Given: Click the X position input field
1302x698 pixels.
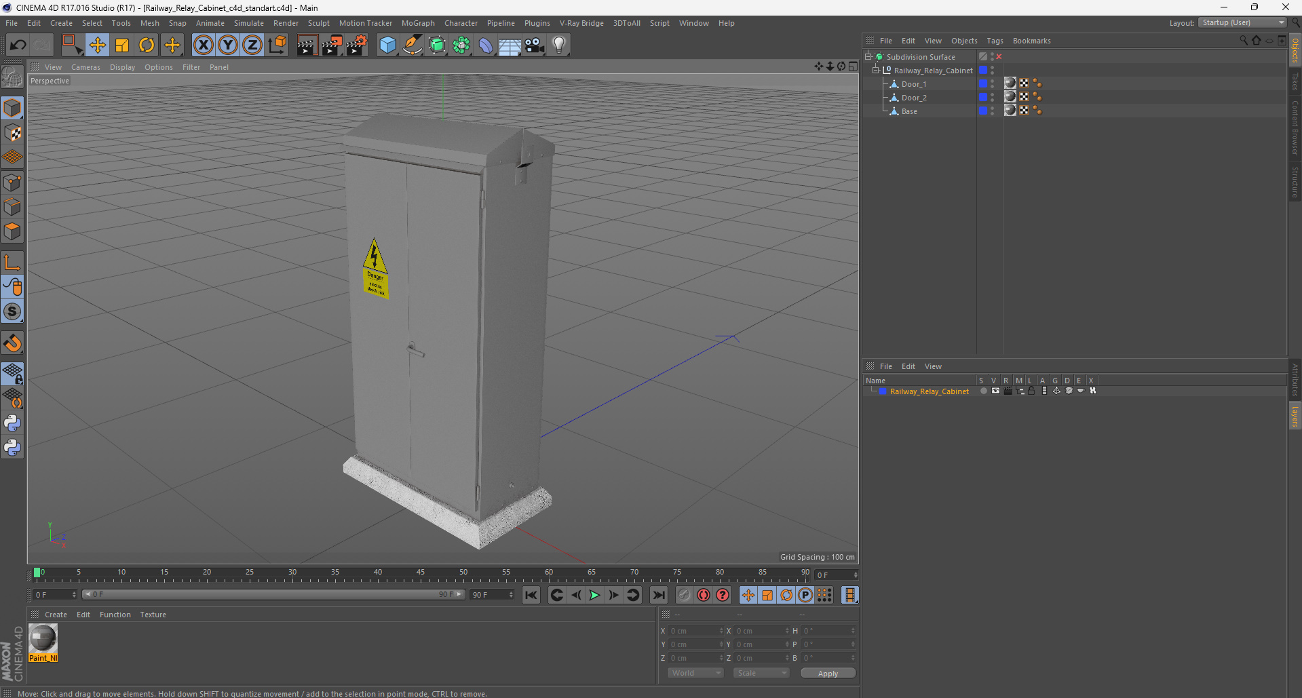Looking at the screenshot, I should [x=696, y=631].
